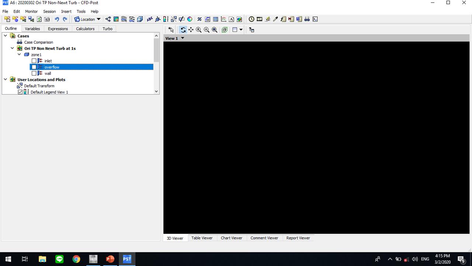Open the Command Editor icon
472x266 pixels.
pos(315,19)
